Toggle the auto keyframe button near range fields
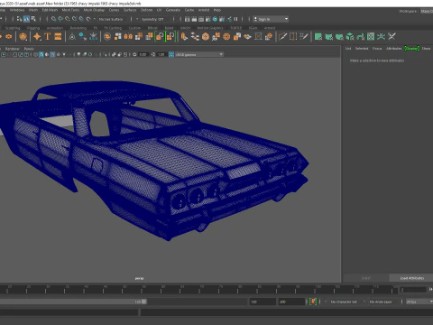Screen dimensions: 433x325 pyautogui.click(x=313, y=302)
